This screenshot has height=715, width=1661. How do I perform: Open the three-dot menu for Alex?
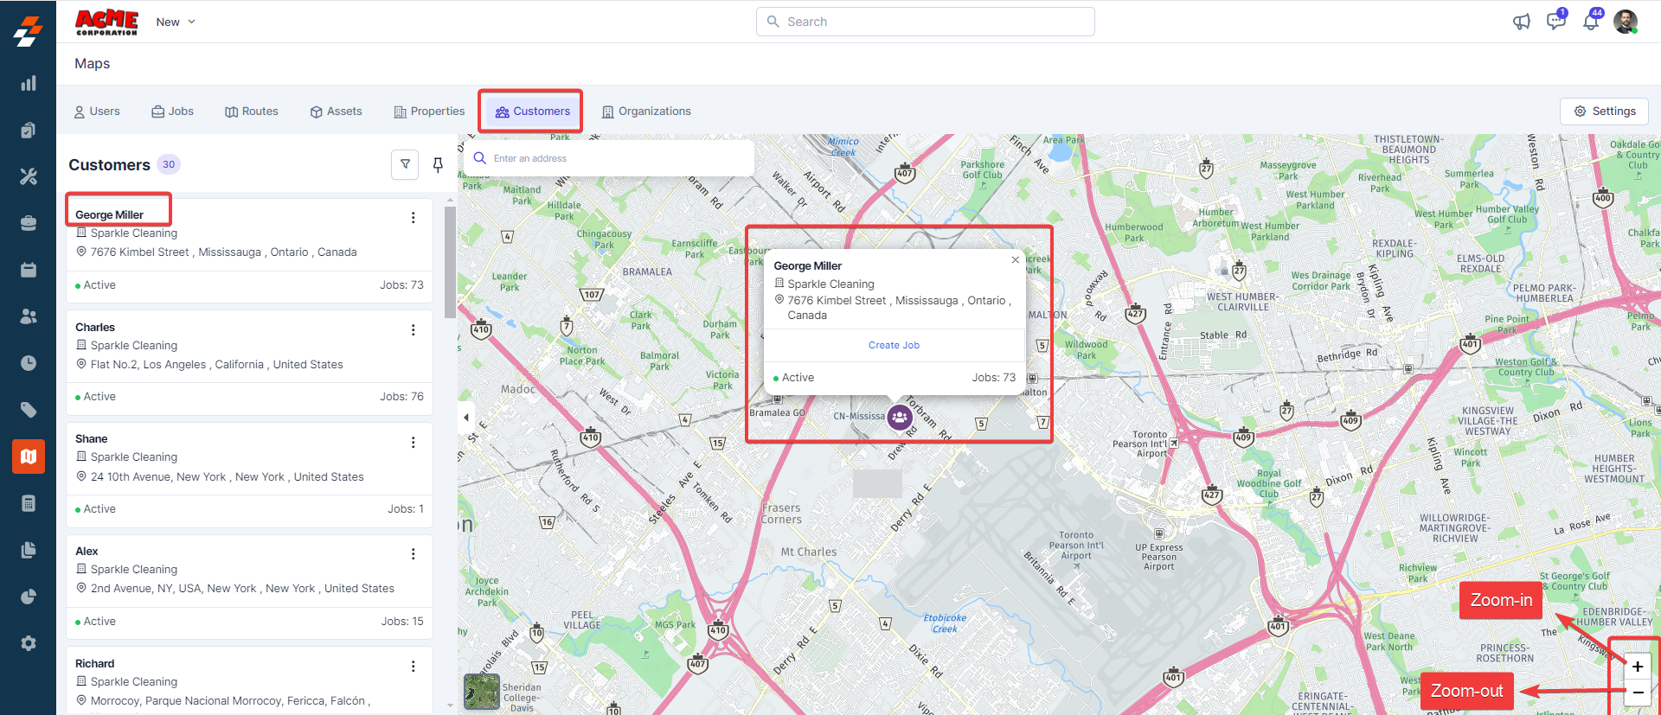tap(413, 554)
